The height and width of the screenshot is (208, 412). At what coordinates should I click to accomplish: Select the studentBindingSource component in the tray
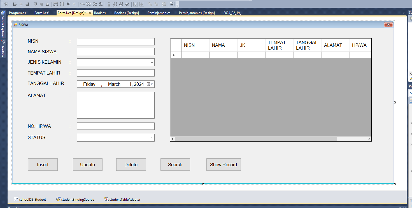click(75, 199)
